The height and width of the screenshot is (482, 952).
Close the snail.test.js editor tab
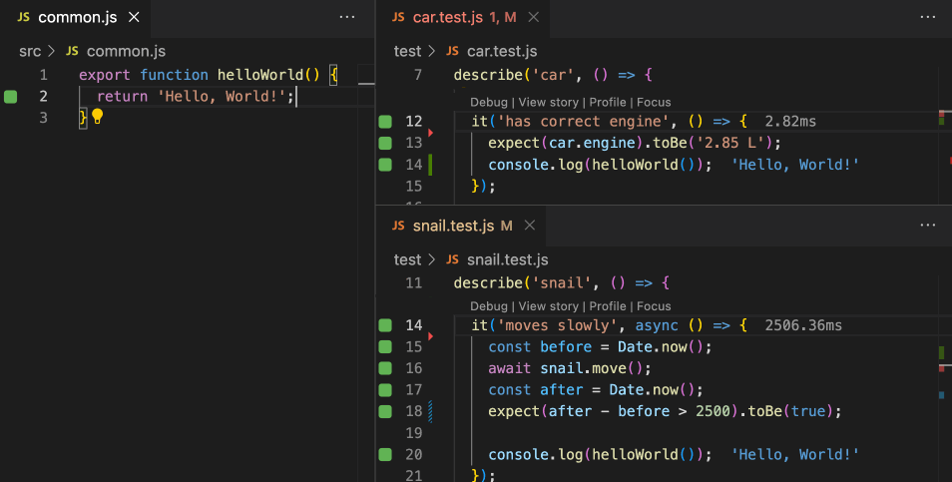(x=529, y=226)
